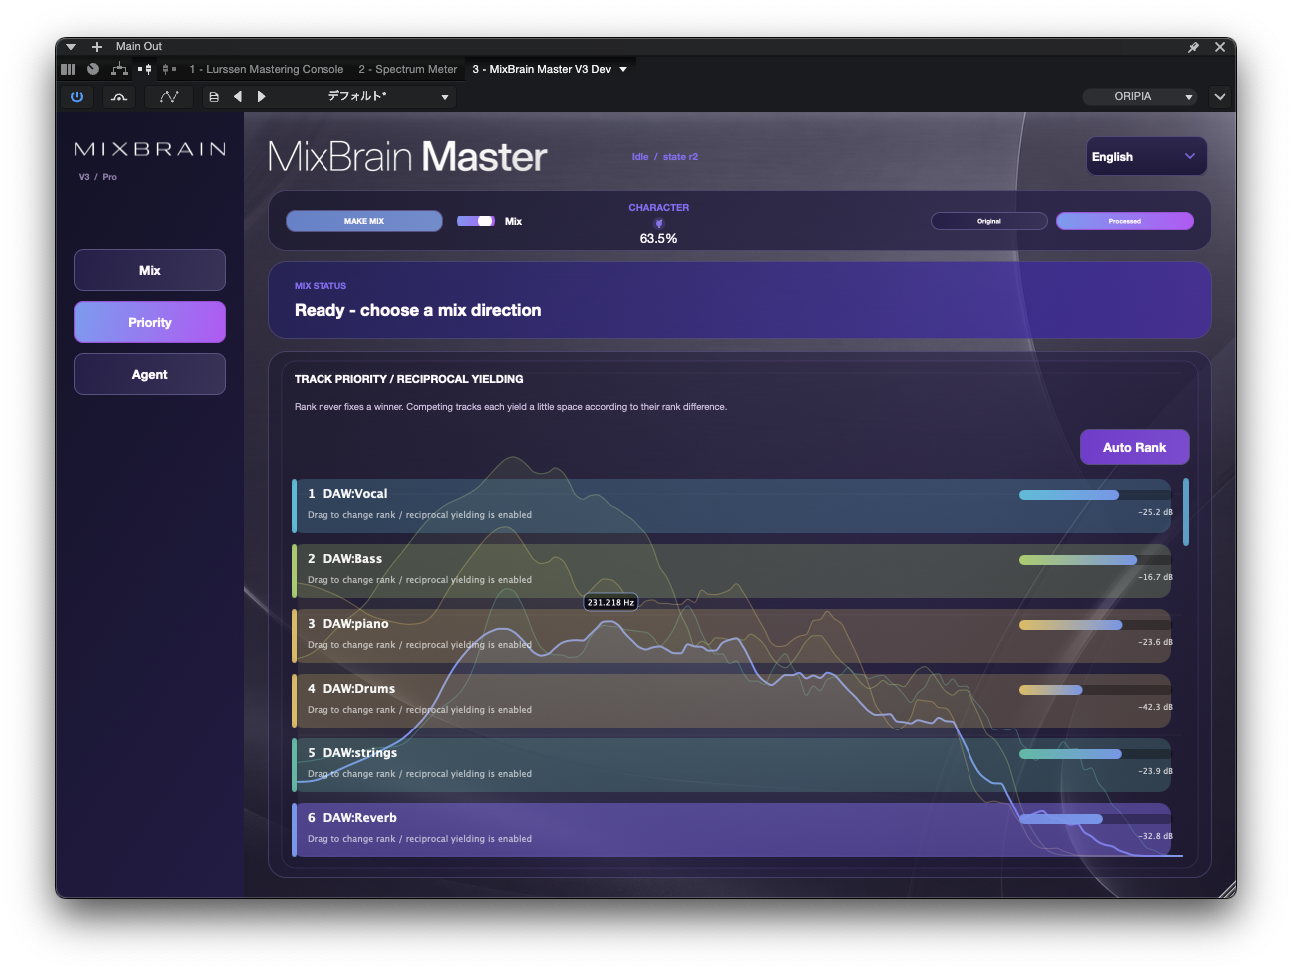Click the Idle / state r2 status text

(665, 157)
